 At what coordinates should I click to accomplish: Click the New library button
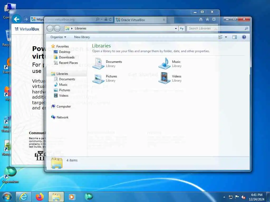click(82, 37)
